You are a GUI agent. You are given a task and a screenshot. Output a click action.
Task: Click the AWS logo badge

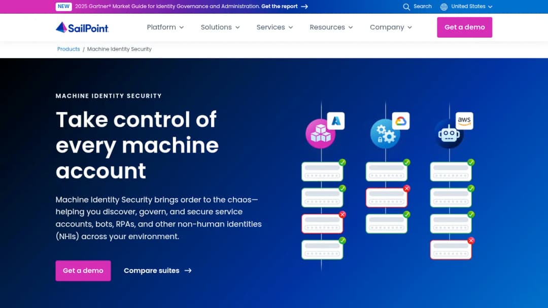click(464, 121)
